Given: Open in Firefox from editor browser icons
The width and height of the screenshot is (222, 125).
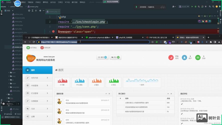Looking at the screenshot, I should 206,21.
